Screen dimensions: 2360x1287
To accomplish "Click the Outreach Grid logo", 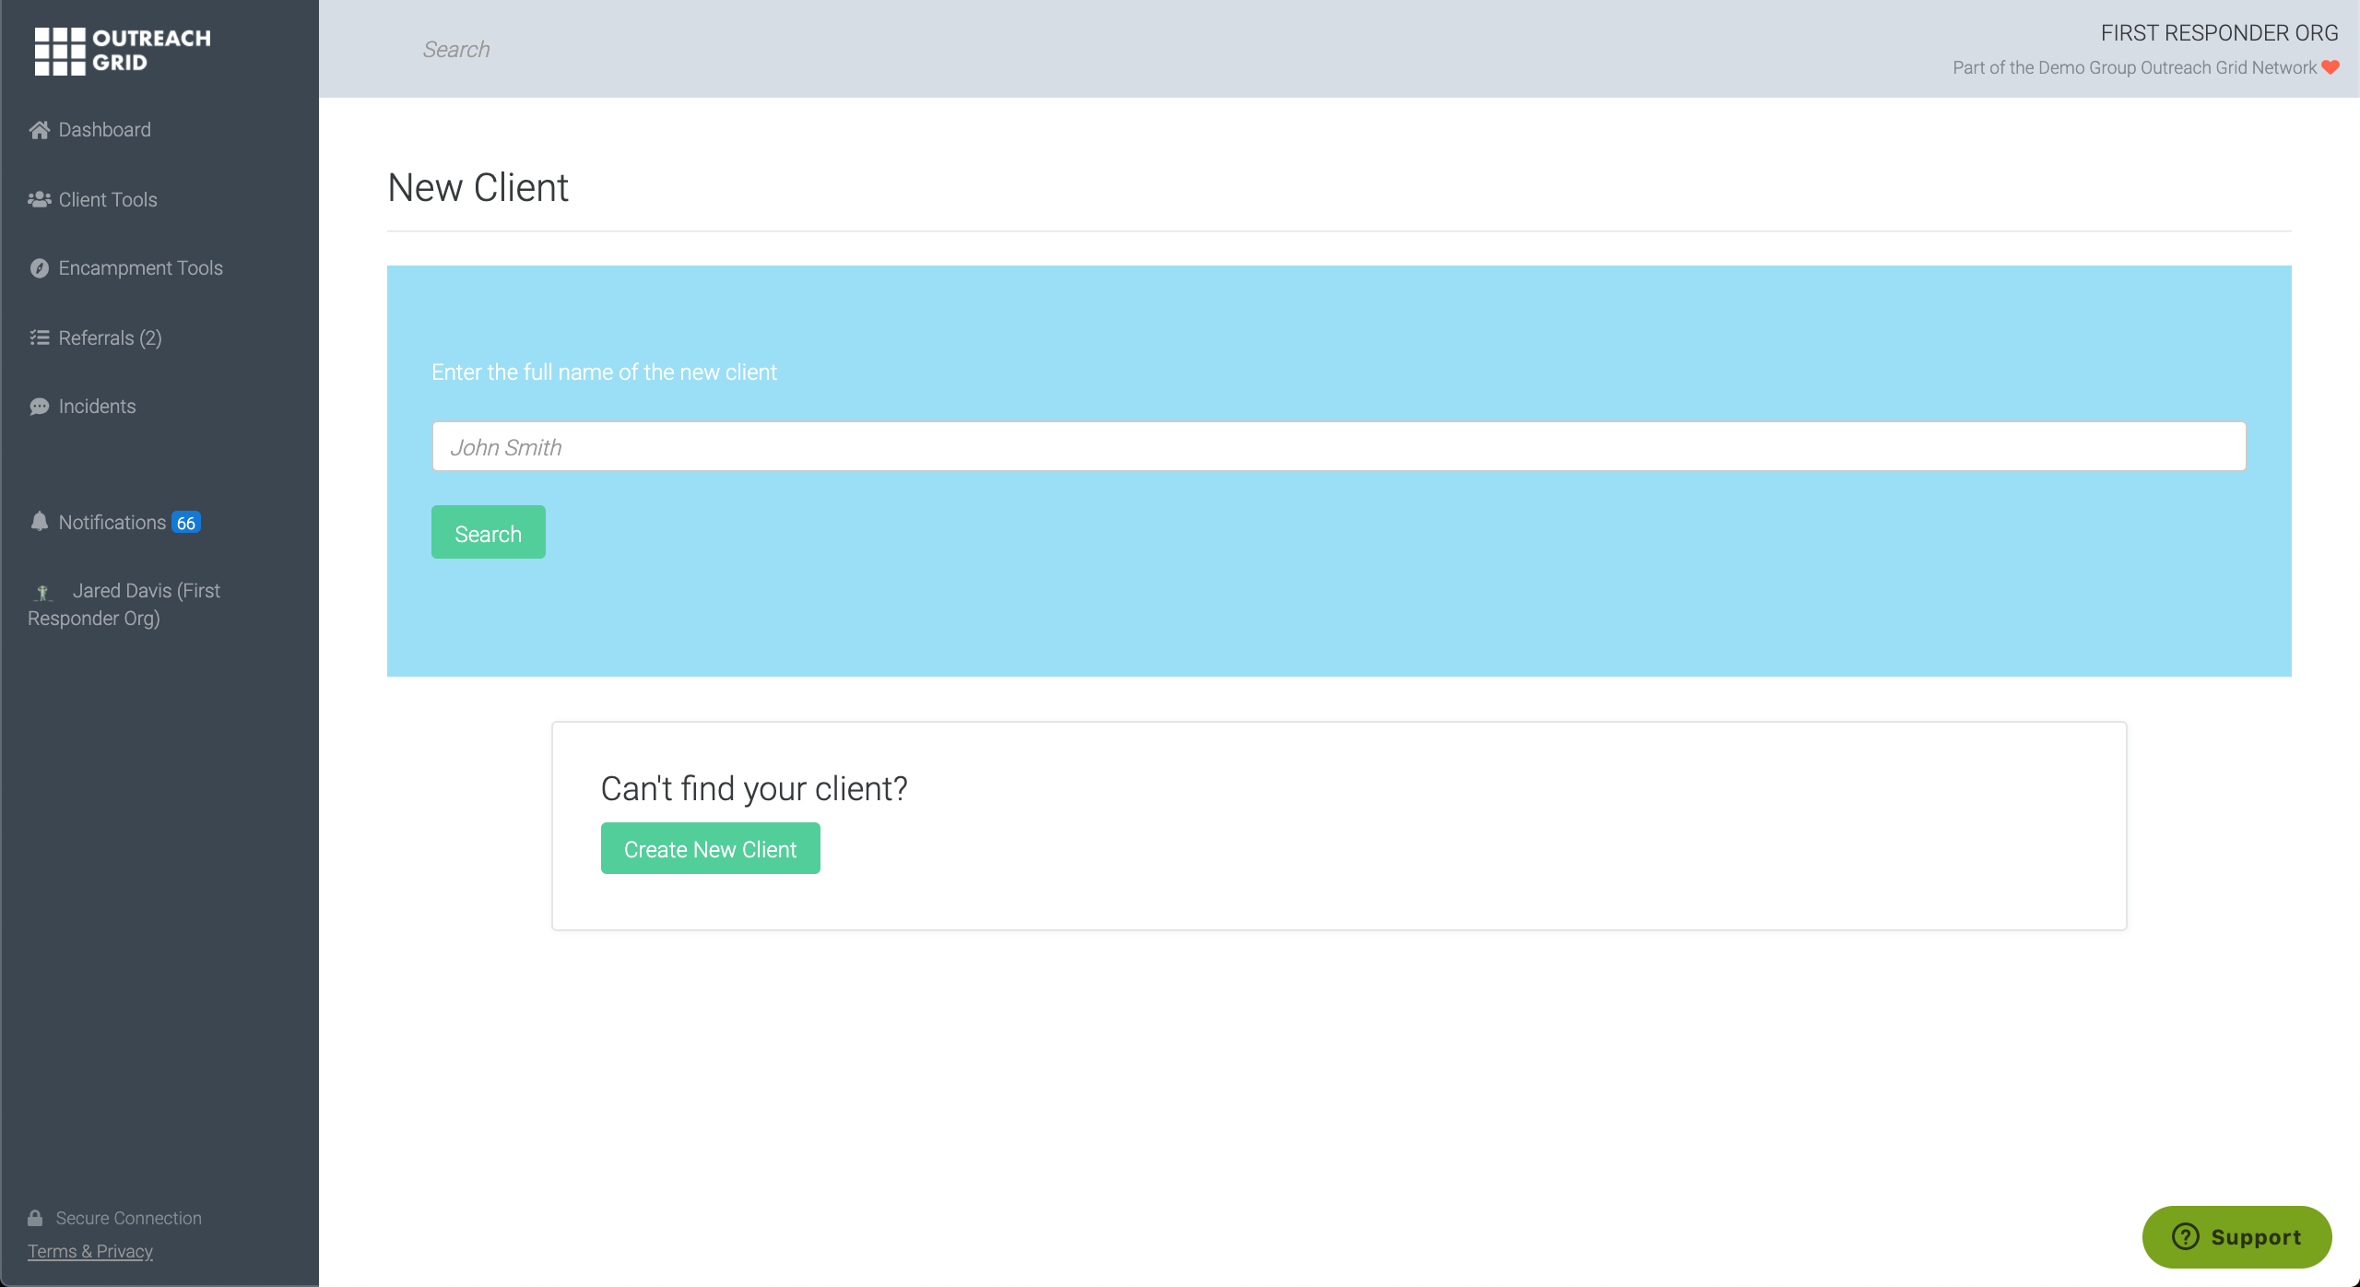I will (x=123, y=51).
